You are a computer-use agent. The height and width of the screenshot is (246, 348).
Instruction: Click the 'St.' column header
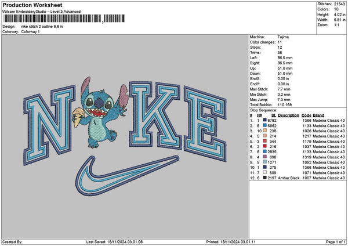point(274,115)
